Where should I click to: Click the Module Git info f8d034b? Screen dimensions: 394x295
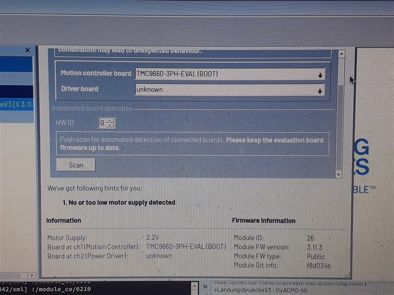pos(318,265)
